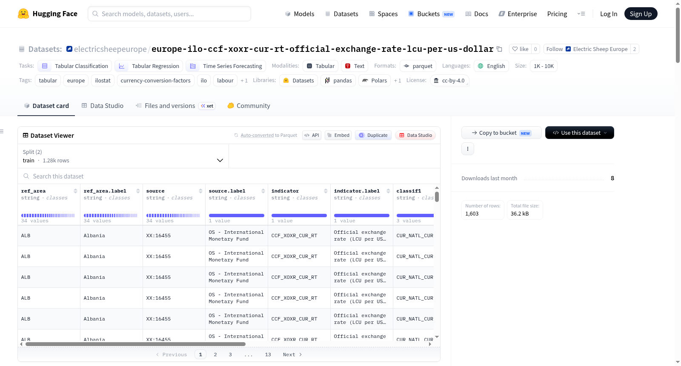Go to Datasets in the top navigation

(342, 14)
